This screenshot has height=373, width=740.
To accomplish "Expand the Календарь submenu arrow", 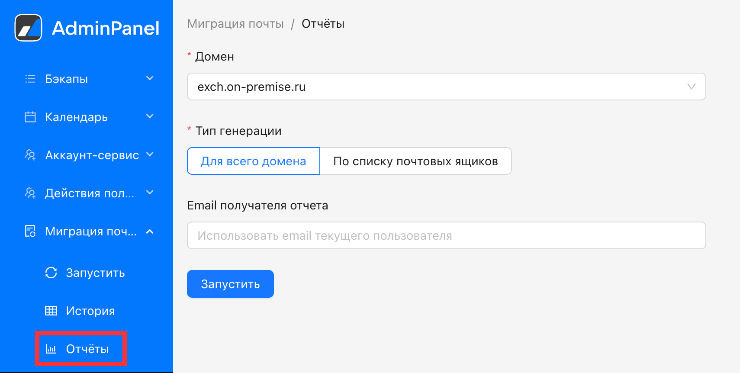I will [x=150, y=116].
